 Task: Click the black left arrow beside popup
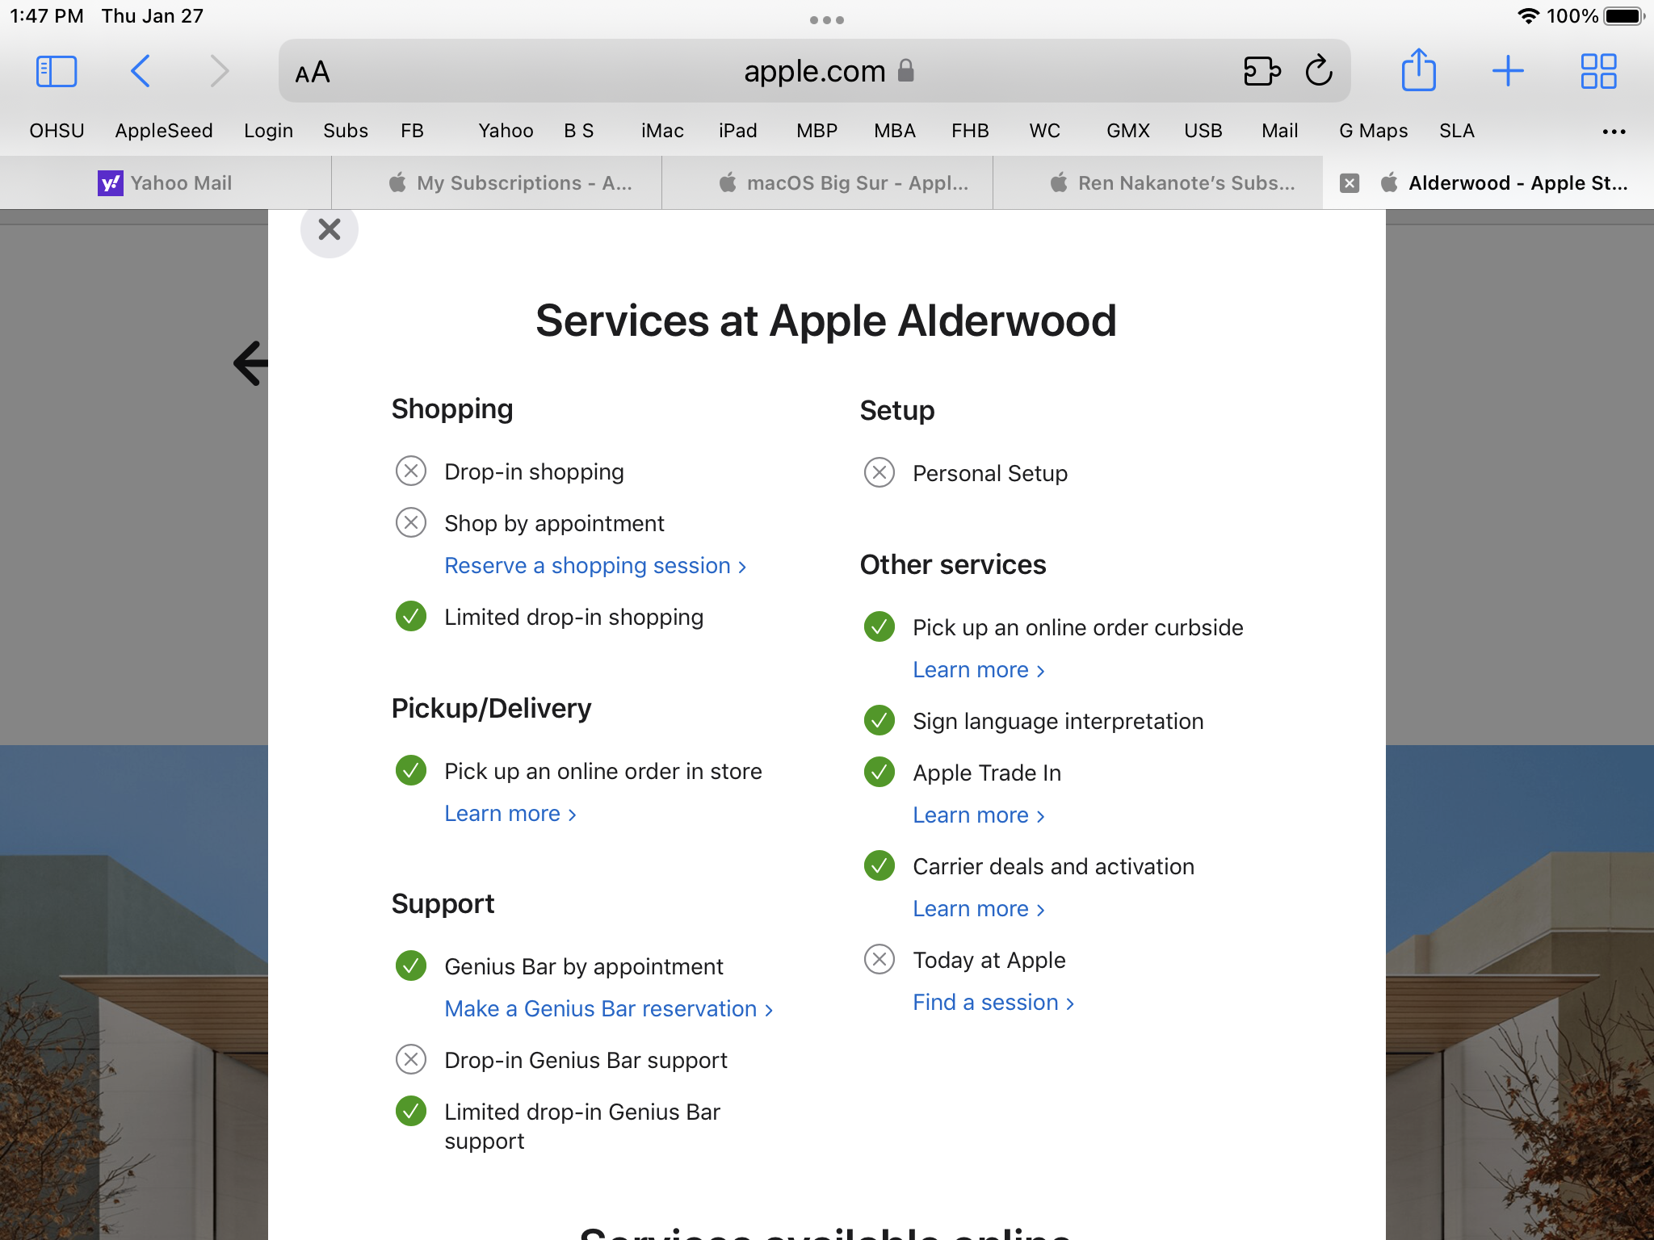click(250, 363)
